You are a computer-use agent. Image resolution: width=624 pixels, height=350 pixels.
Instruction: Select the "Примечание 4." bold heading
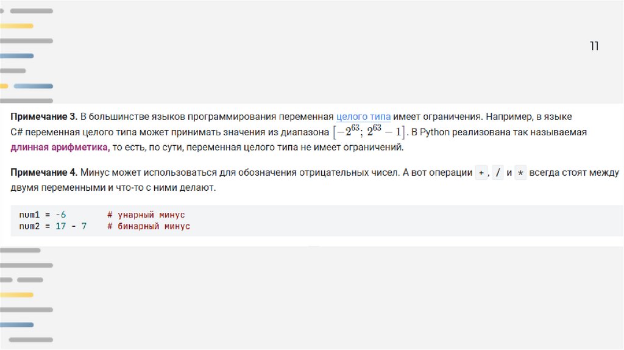[x=44, y=173]
